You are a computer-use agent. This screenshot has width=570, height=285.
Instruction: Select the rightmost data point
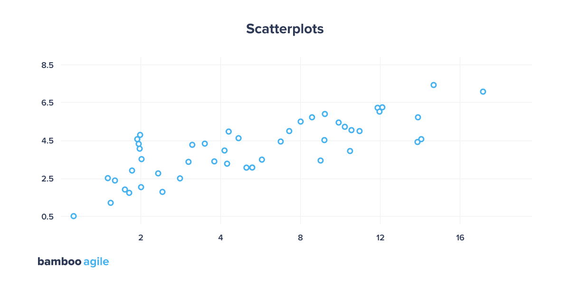coord(483,92)
